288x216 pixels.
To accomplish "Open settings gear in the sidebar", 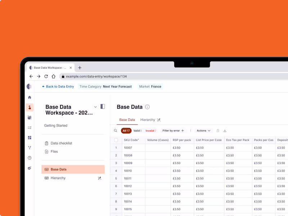I will click(30, 168).
